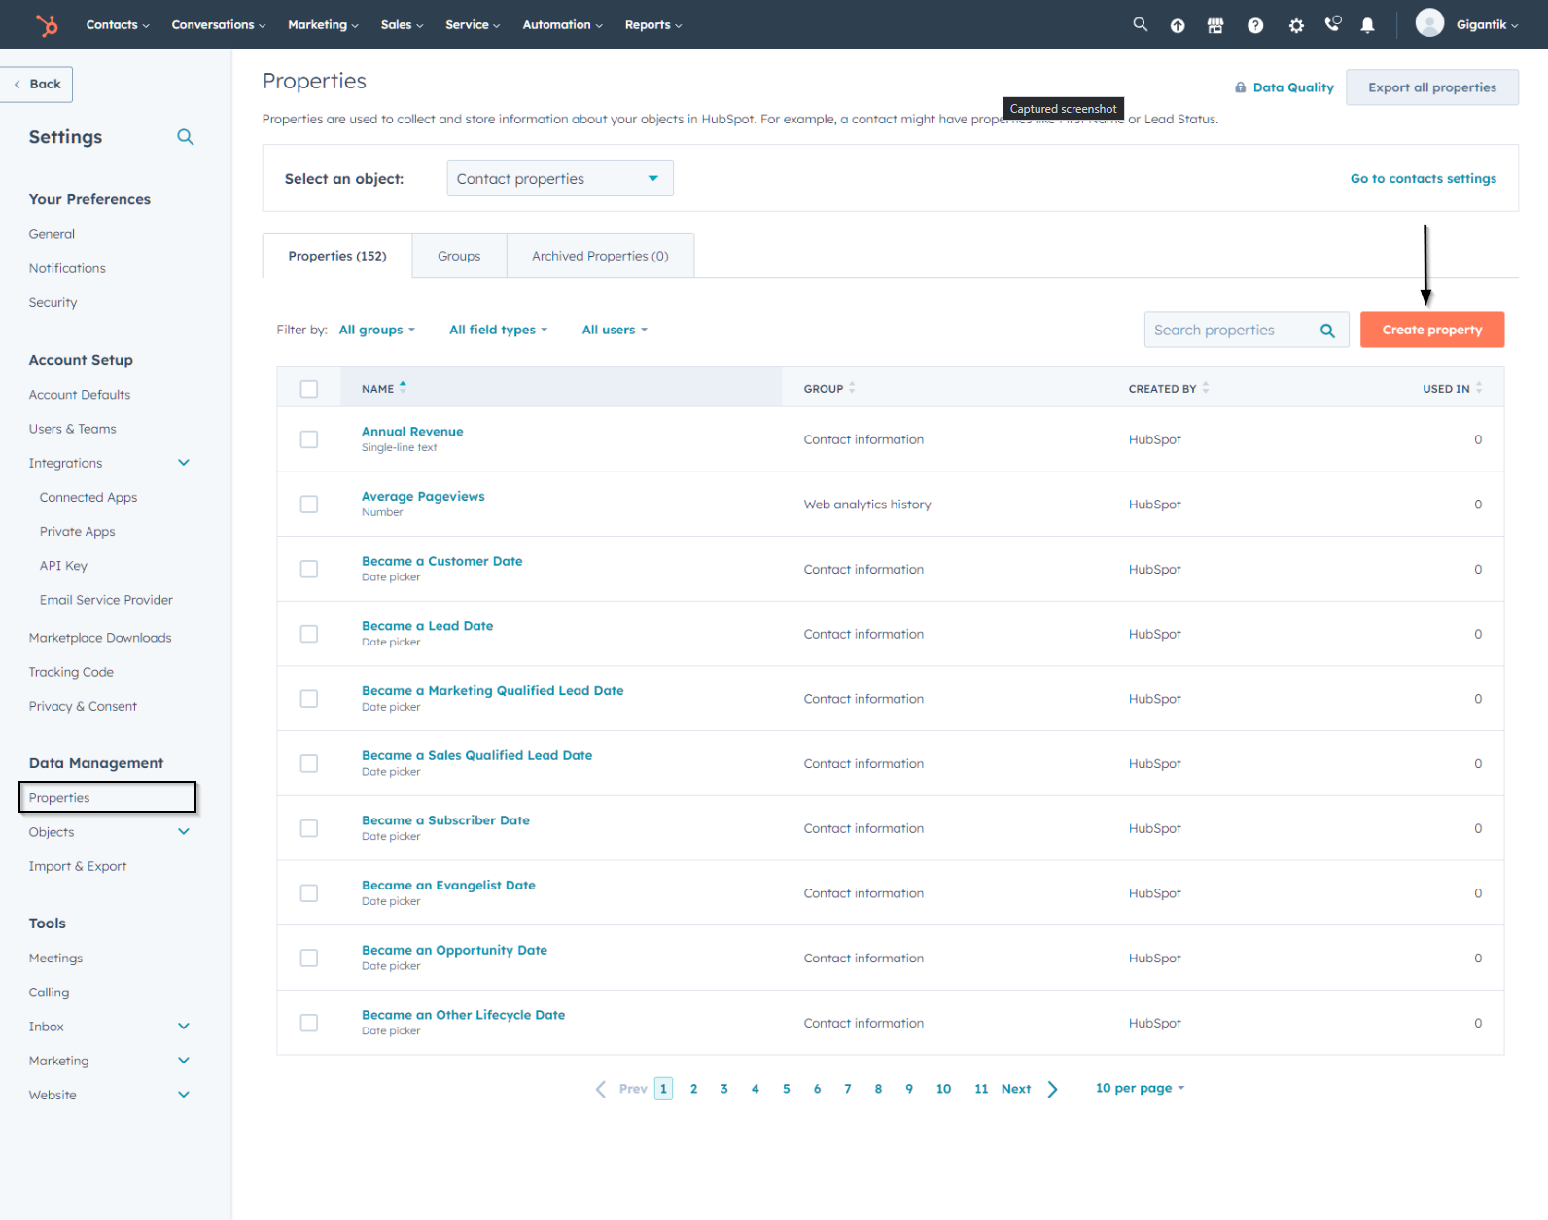The image size is (1548, 1220).
Task: Expand the Website sidebar section
Action: click(x=184, y=1095)
